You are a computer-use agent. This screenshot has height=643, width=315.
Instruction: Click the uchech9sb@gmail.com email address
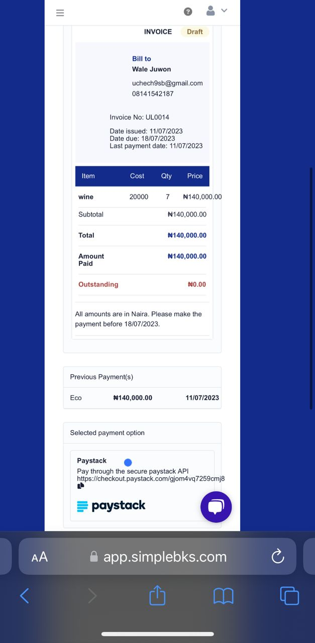(167, 83)
